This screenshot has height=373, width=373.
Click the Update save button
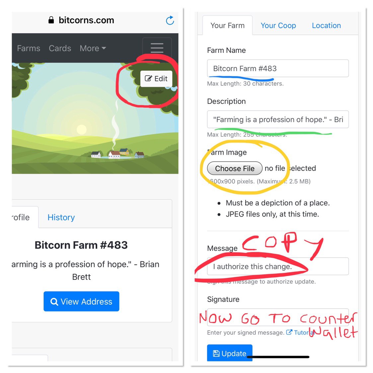pos(230,353)
